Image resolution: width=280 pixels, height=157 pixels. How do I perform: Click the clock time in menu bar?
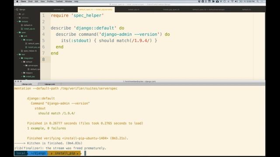[x=249, y=1]
